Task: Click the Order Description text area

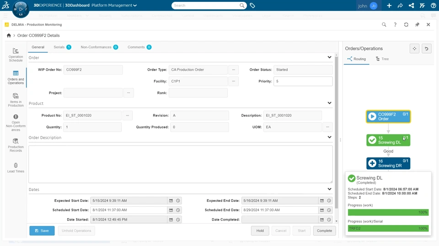Action: (181, 164)
